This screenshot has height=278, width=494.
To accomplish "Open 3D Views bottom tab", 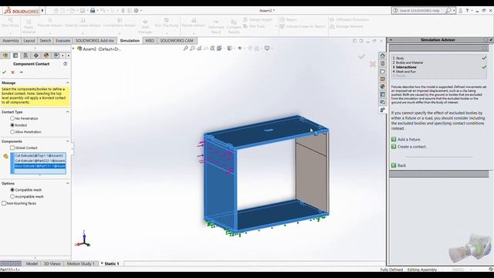I will tap(52, 263).
